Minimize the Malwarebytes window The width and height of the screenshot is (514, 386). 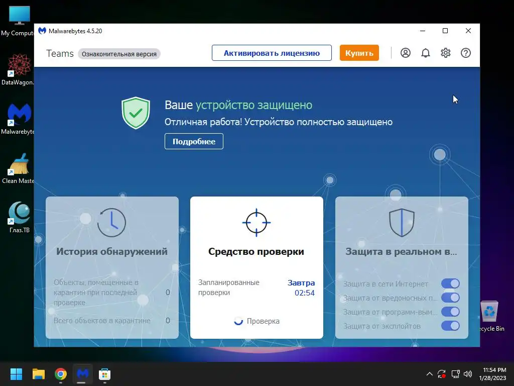click(x=423, y=31)
